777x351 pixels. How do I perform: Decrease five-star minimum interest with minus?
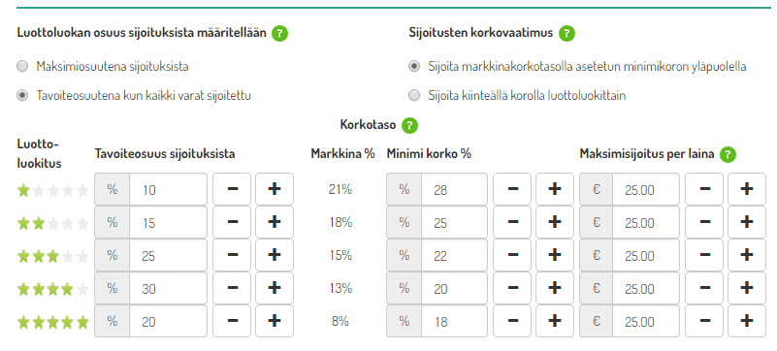click(x=512, y=321)
